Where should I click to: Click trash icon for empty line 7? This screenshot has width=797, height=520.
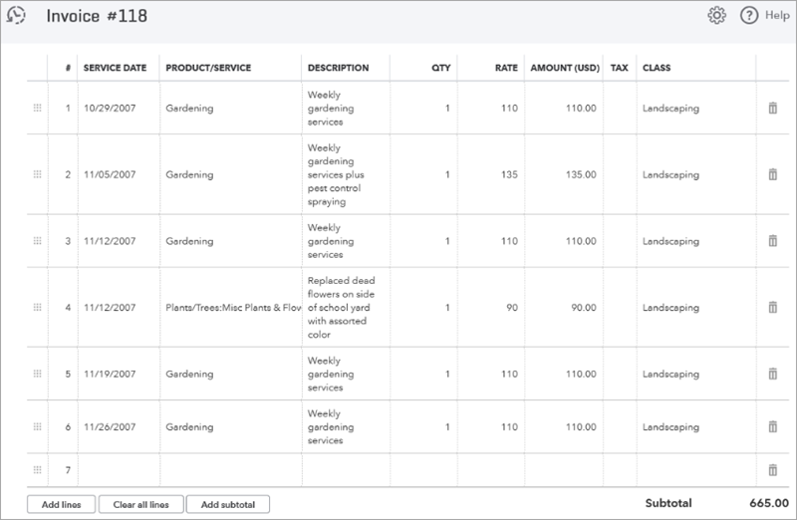coord(773,469)
